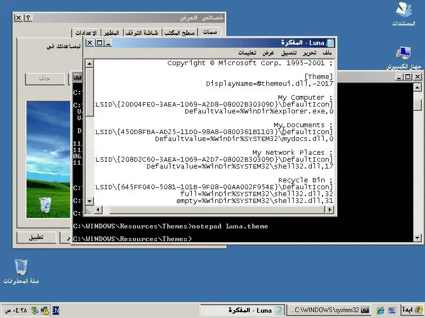Viewport: 425px width, 318px height.
Task: Switch to the المظهر tab
Action: 112,33
